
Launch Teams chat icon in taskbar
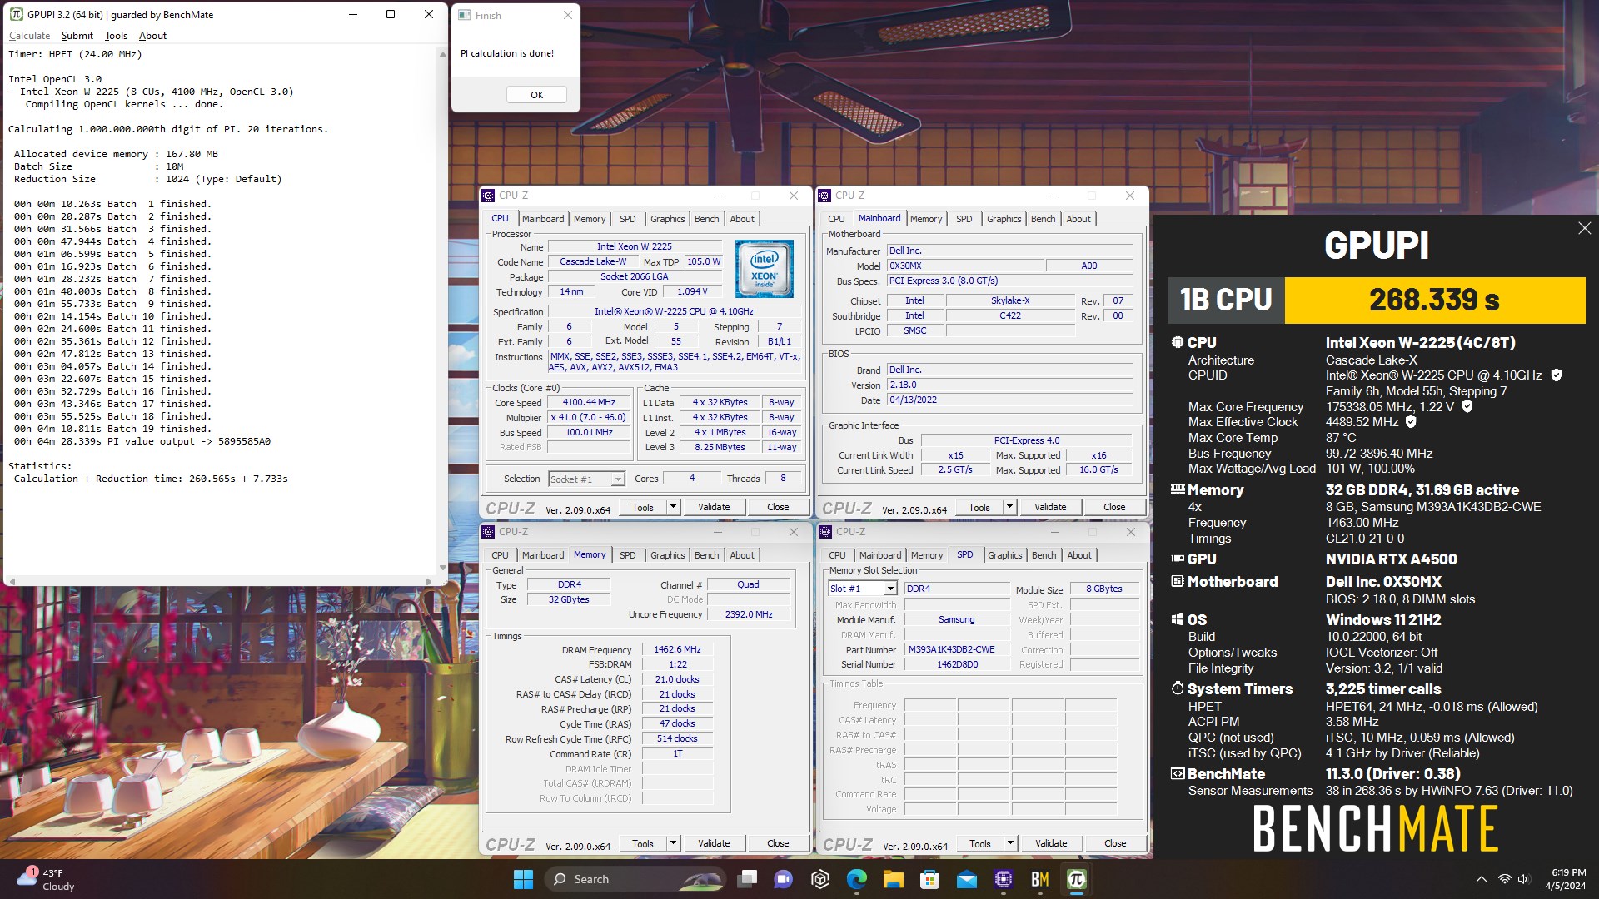click(783, 879)
